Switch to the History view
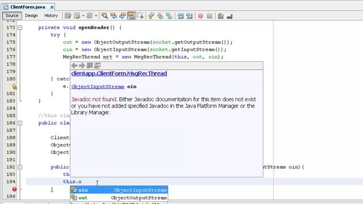The height and width of the screenshot is (204, 363). tap(51, 15)
